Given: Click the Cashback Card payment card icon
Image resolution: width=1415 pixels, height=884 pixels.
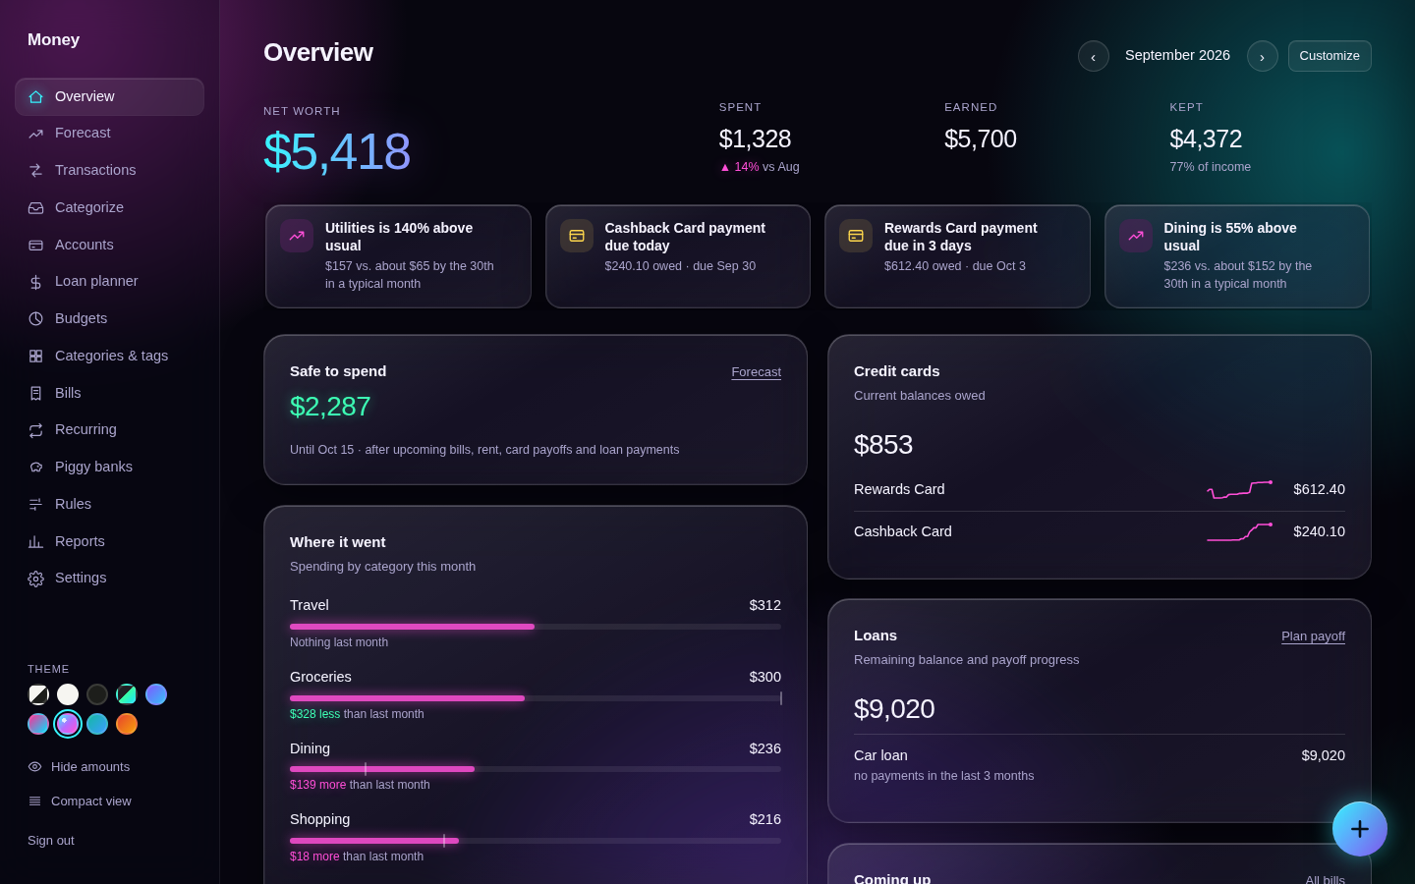Looking at the screenshot, I should click(x=577, y=236).
